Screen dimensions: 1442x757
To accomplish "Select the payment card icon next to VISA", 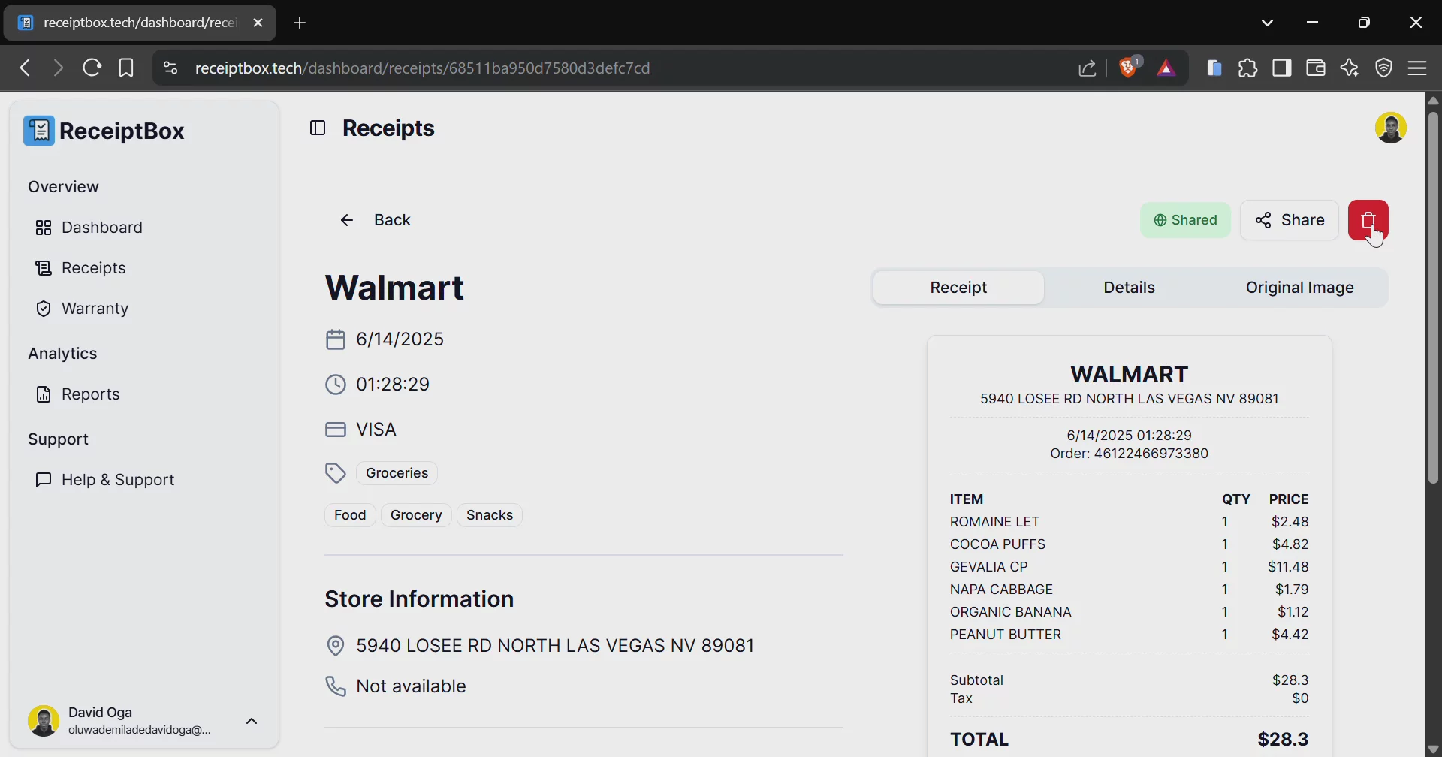I will point(336,429).
